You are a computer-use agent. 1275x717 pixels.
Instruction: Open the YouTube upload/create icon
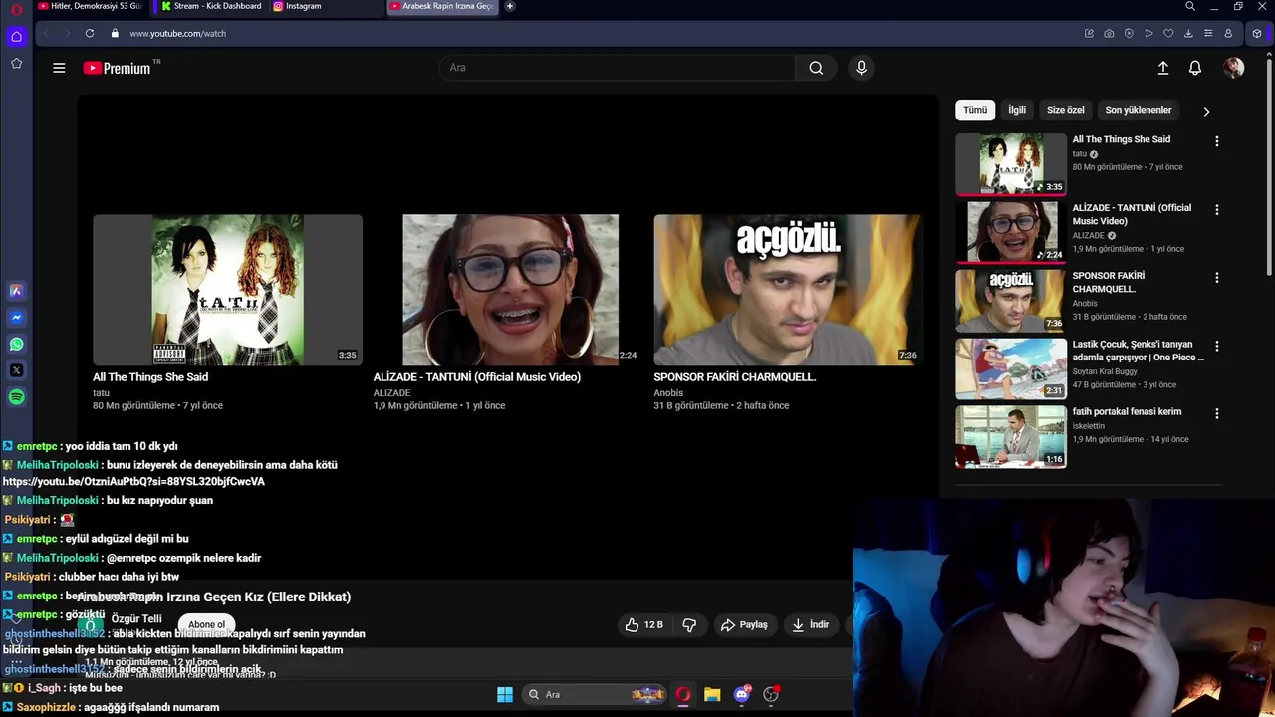click(x=1162, y=68)
